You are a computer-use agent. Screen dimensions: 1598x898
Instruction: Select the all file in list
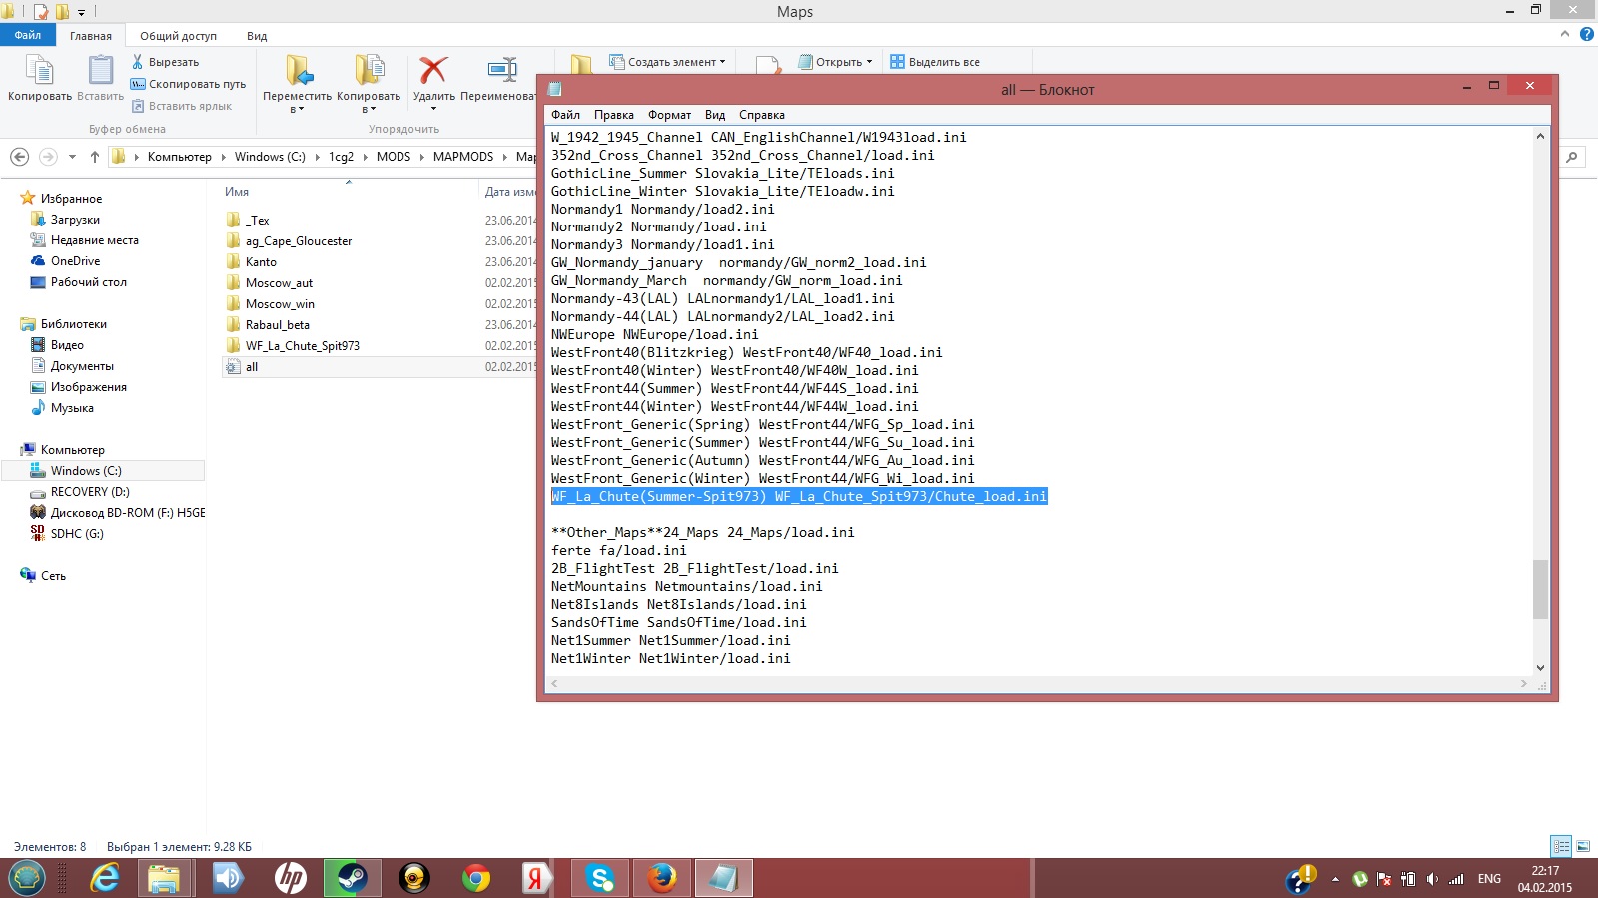pyautogui.click(x=251, y=367)
